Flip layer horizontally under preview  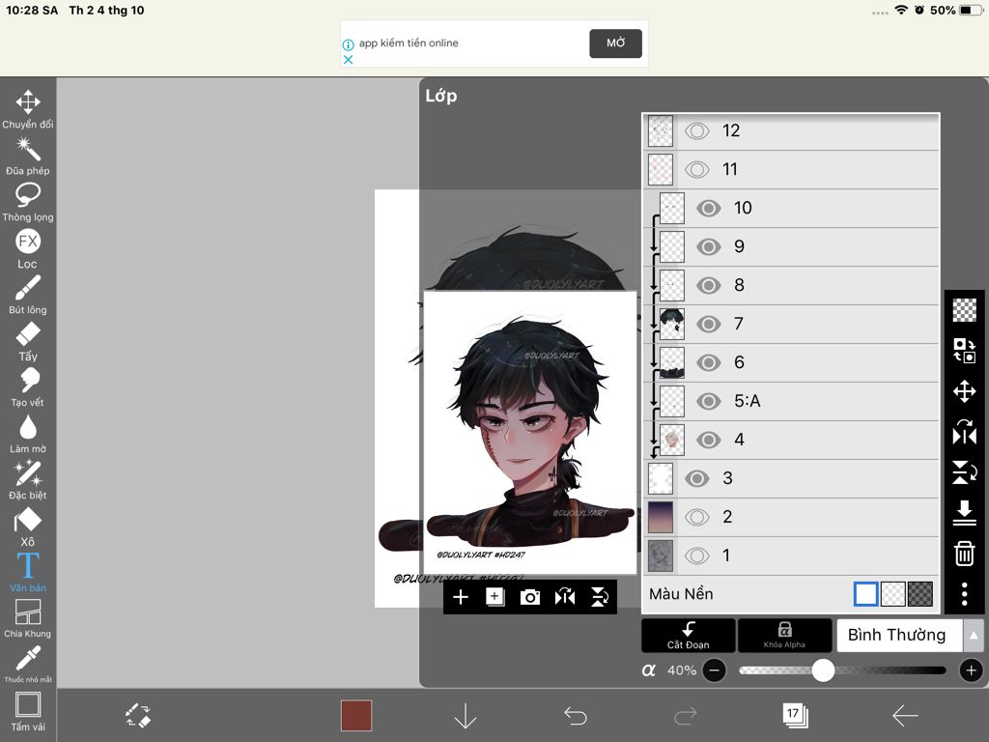(x=564, y=597)
